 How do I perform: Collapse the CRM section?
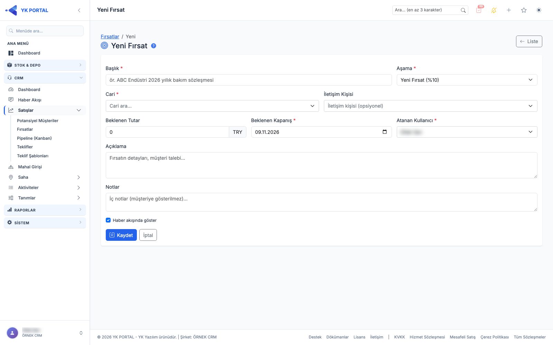point(45,78)
